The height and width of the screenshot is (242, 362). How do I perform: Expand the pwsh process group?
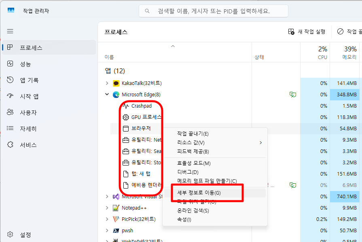(107, 230)
